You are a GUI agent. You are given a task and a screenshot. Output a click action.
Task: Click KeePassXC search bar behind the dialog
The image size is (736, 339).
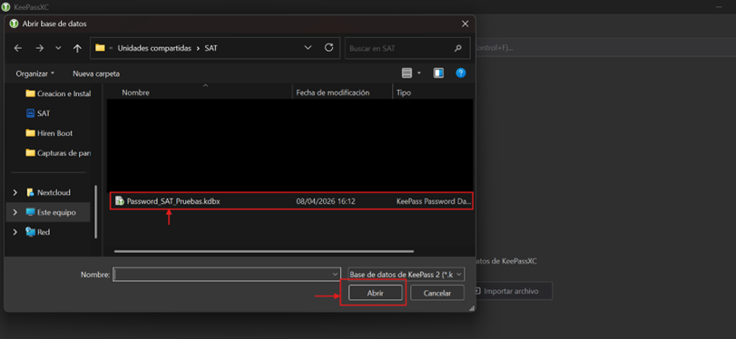point(604,47)
